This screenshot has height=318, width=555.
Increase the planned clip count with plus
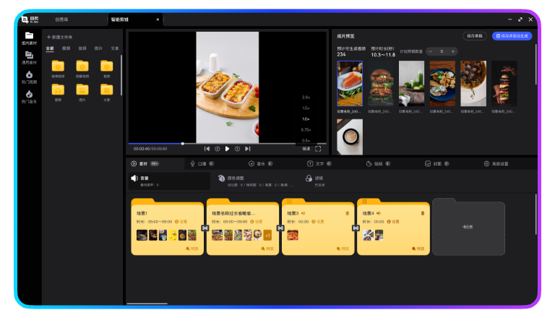[453, 51]
